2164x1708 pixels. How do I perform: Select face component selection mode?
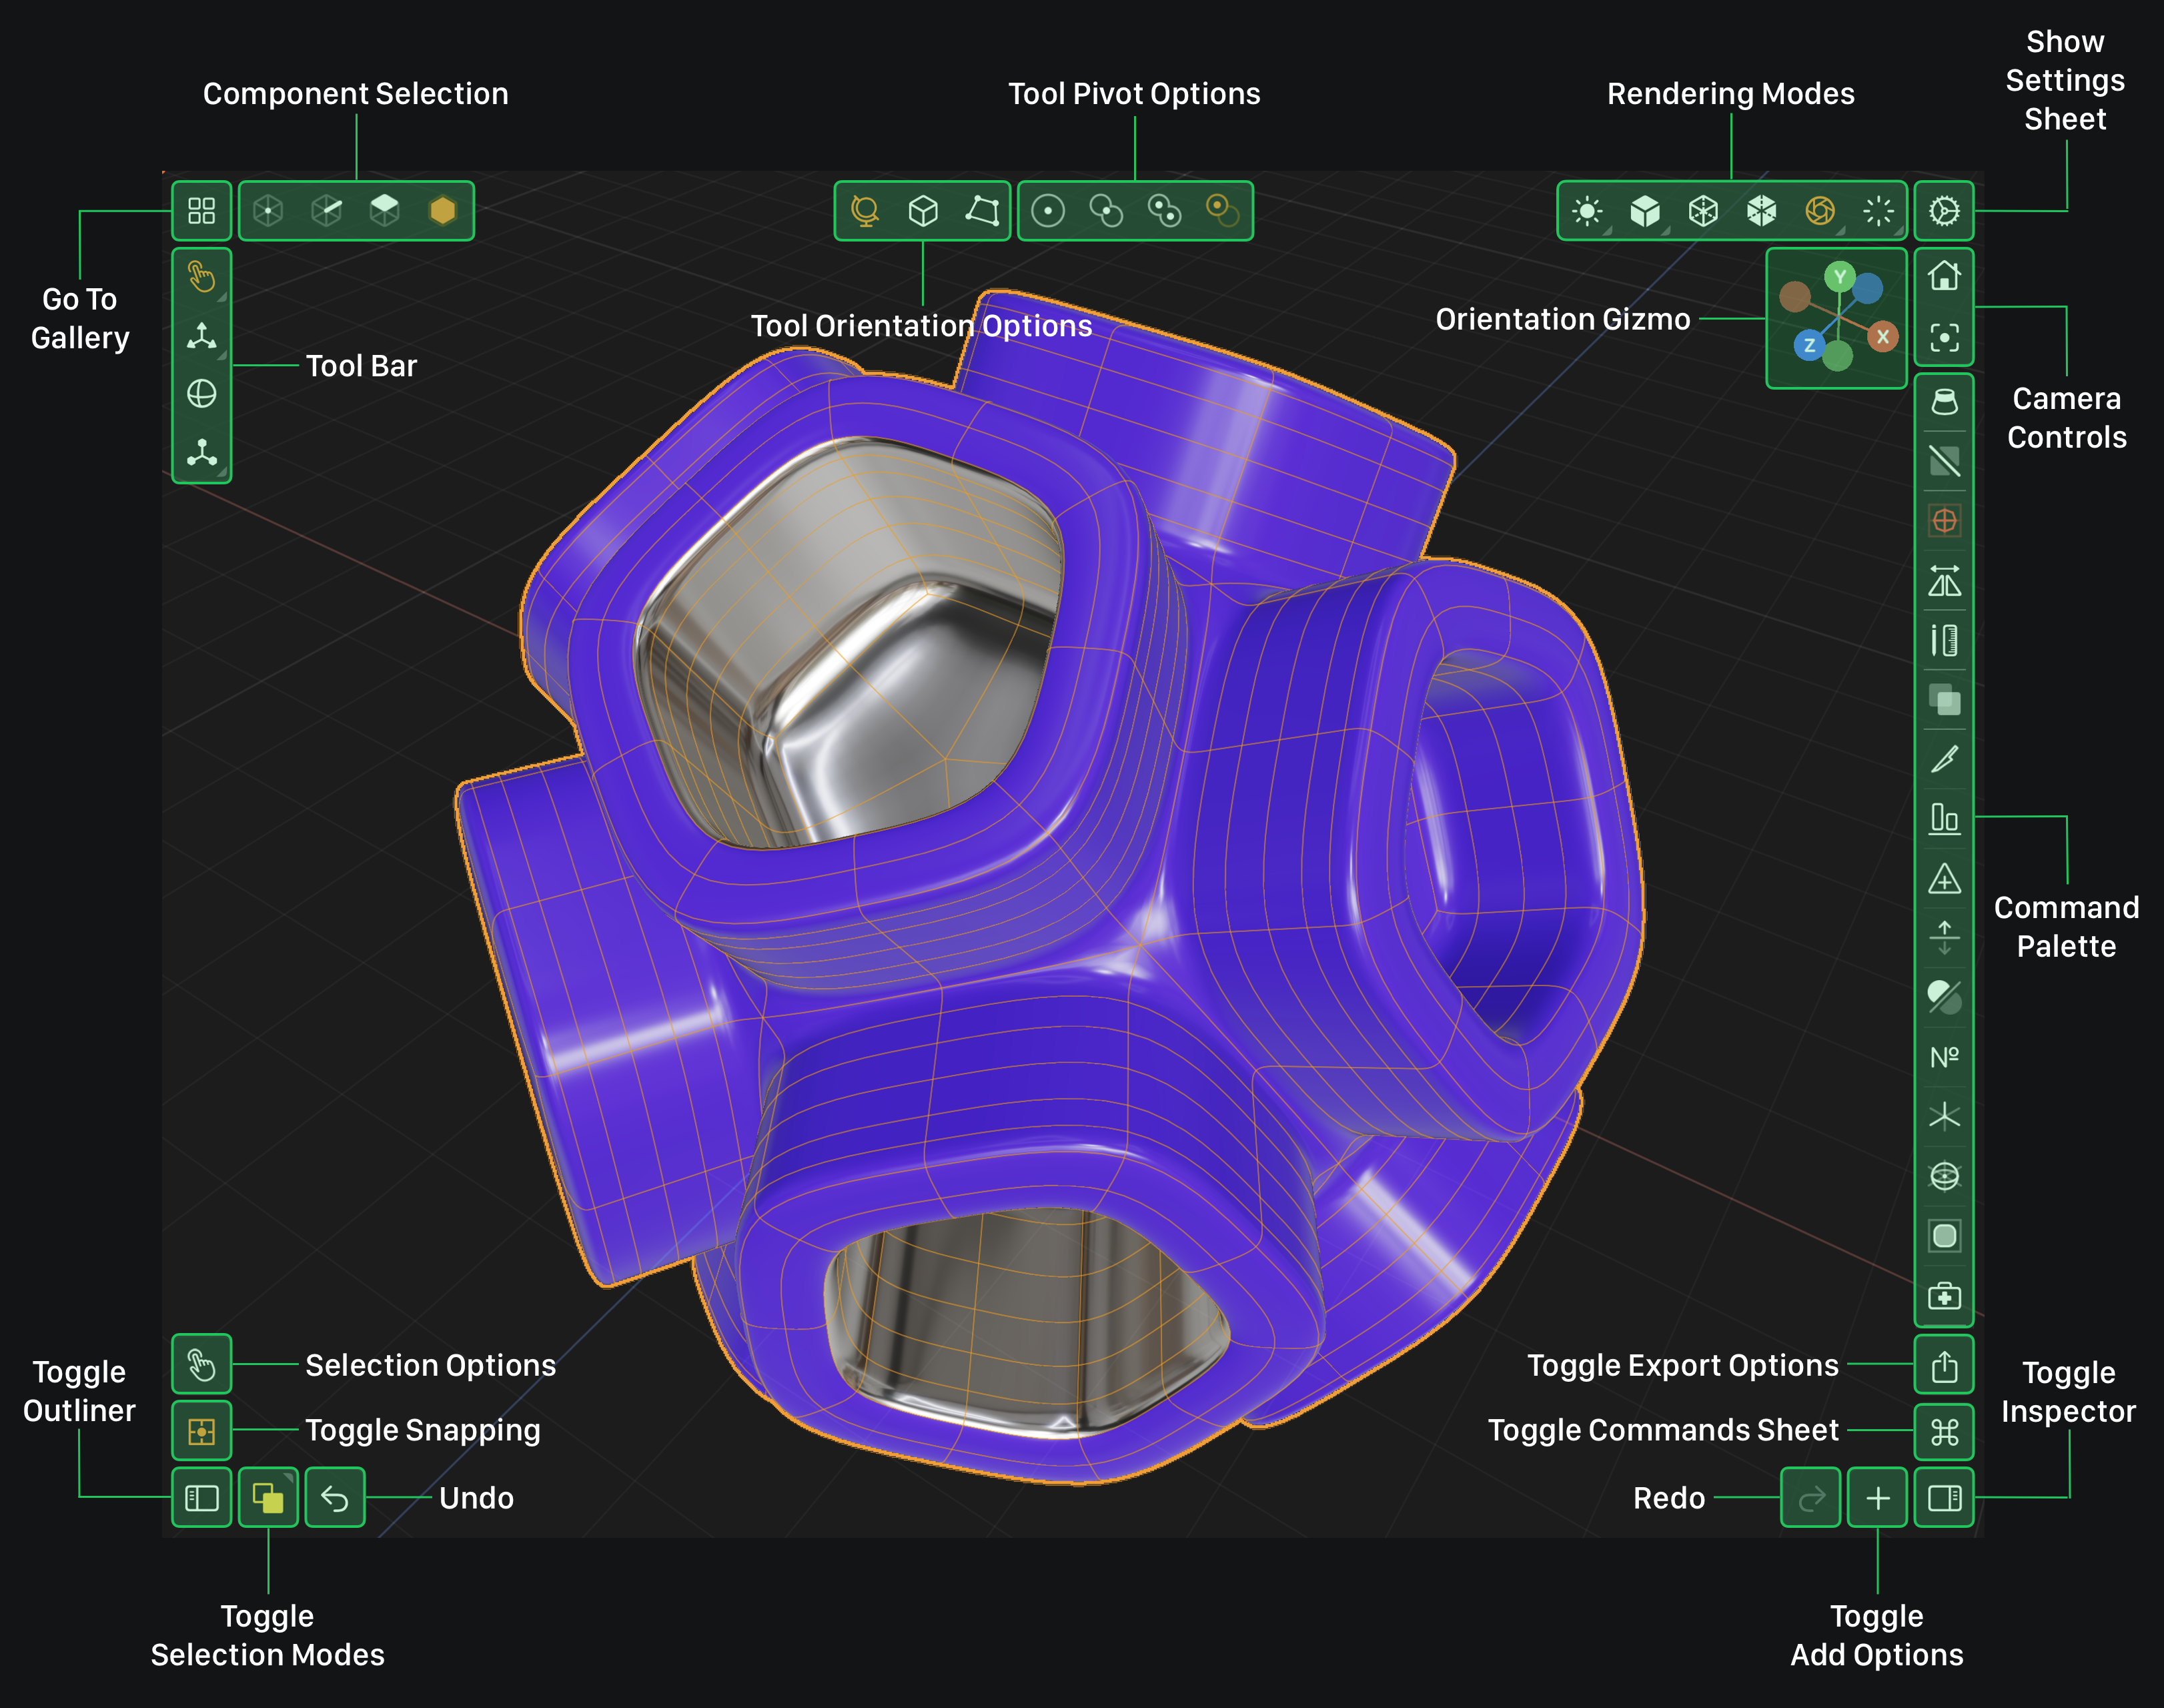pos(385,211)
